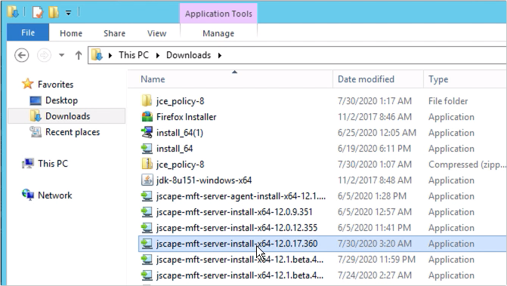Screen dimensions: 507x286
Task: Click the Java jdk-8u151 installer icon
Action: pyautogui.click(x=147, y=180)
